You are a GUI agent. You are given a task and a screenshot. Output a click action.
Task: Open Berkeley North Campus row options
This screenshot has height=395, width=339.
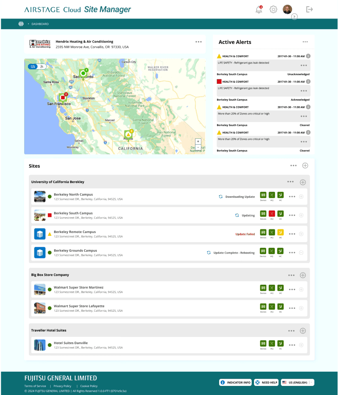pyautogui.click(x=292, y=196)
